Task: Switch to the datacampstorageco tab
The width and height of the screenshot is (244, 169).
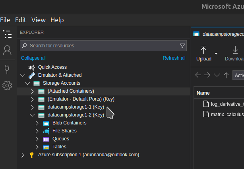Action: (x=217, y=34)
